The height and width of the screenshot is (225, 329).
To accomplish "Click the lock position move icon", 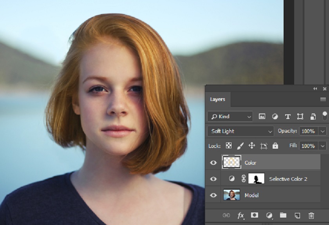I will coord(252,146).
